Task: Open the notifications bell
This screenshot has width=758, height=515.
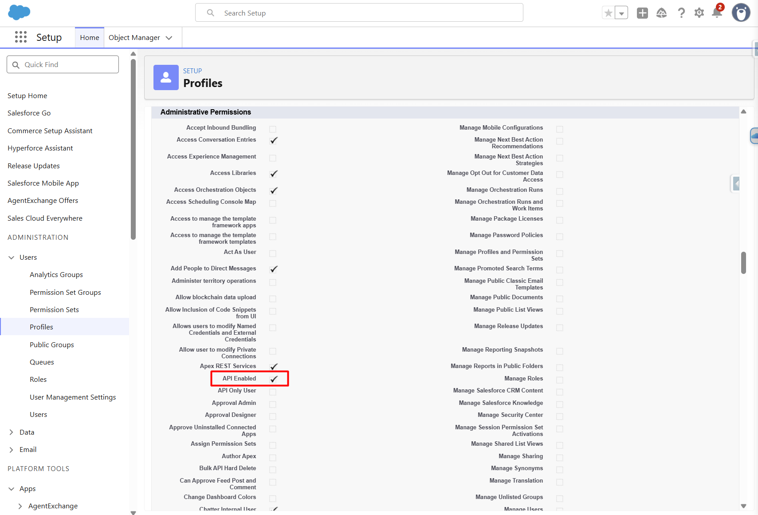Action: pos(717,12)
